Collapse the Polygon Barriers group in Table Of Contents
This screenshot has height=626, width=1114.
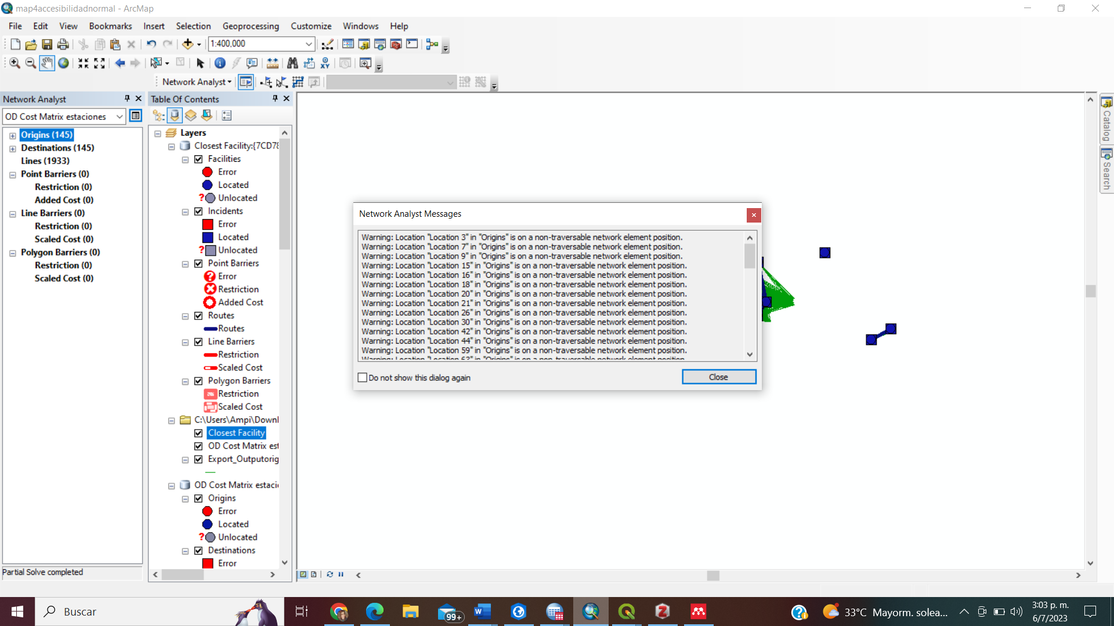tap(185, 381)
